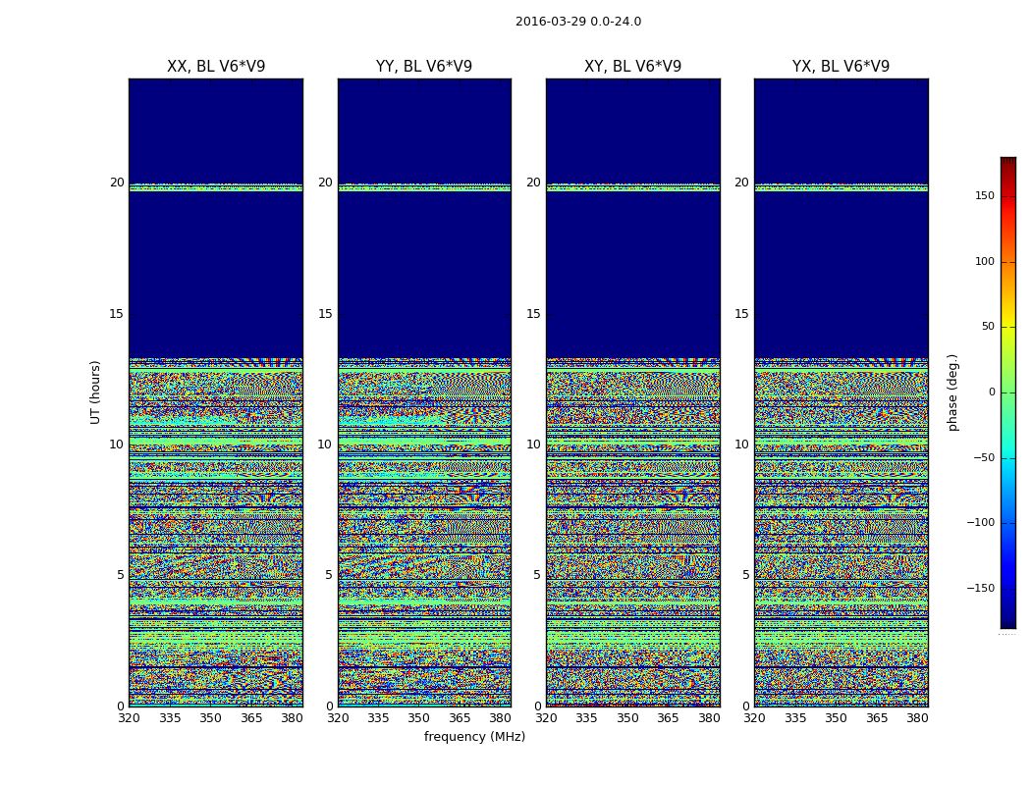Click the 'XY, BL V6*V9' subplot title

[x=632, y=67]
